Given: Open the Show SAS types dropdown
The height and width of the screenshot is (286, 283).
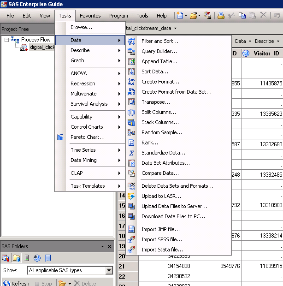Looking at the screenshot, I should (109, 271).
